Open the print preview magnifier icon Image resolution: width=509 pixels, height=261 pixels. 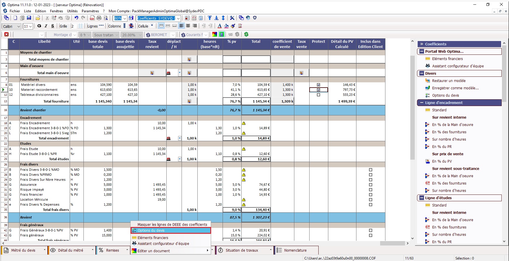pyautogui.click(x=106, y=18)
